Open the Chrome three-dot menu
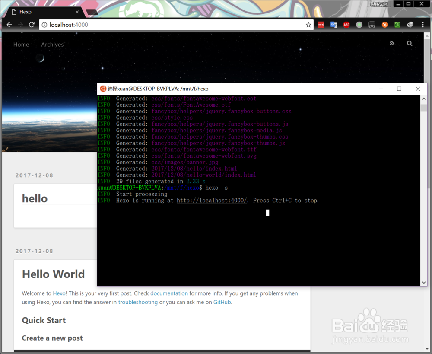 [x=423, y=25]
